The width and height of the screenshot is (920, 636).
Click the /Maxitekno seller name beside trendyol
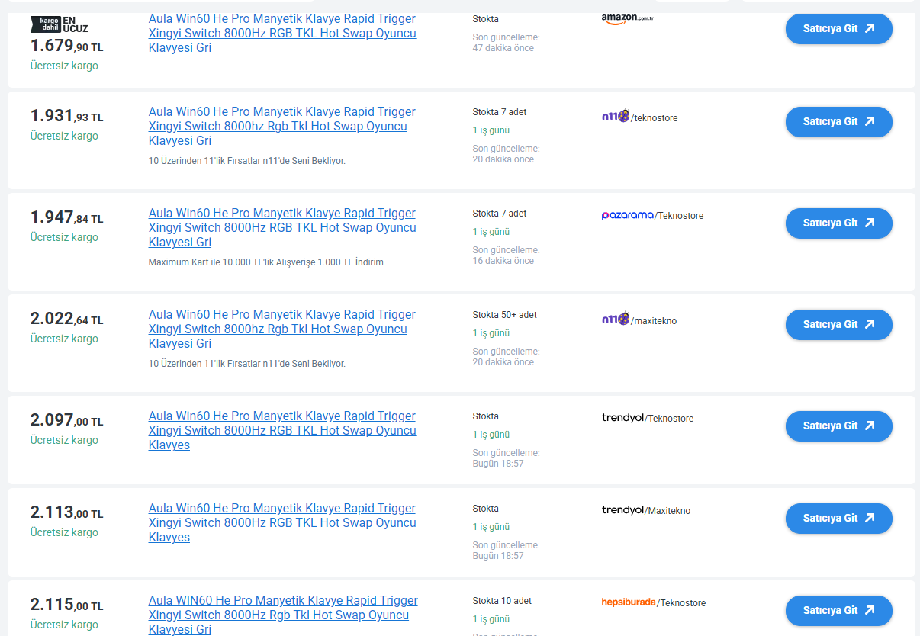click(x=667, y=511)
